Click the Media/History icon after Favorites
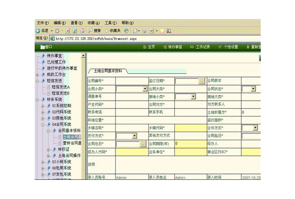 click(x=126, y=31)
